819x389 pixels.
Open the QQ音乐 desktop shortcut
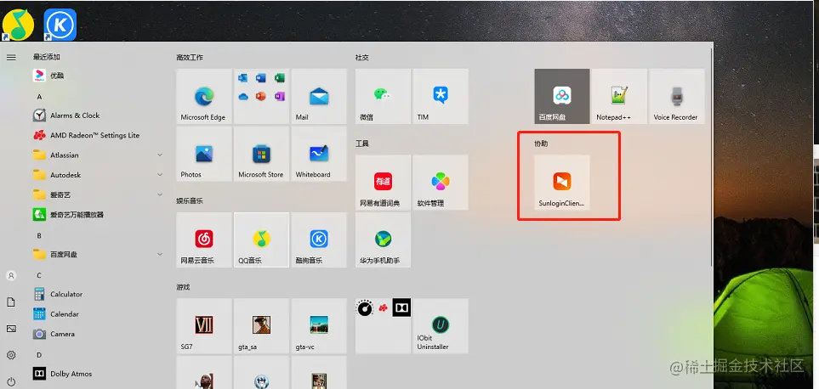click(x=18, y=25)
